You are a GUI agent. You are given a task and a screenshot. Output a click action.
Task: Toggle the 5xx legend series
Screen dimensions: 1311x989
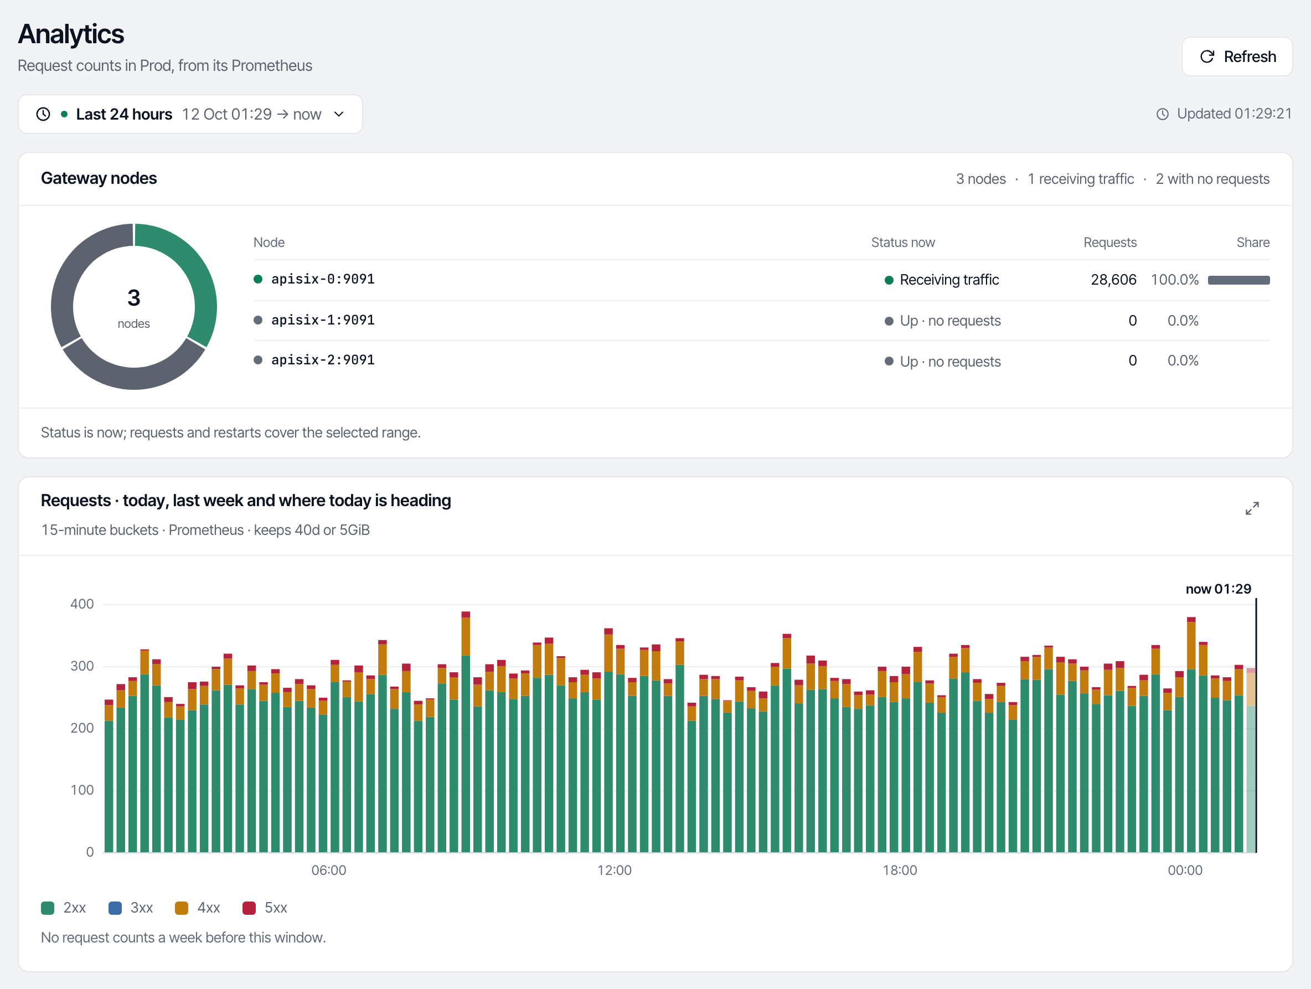click(265, 907)
